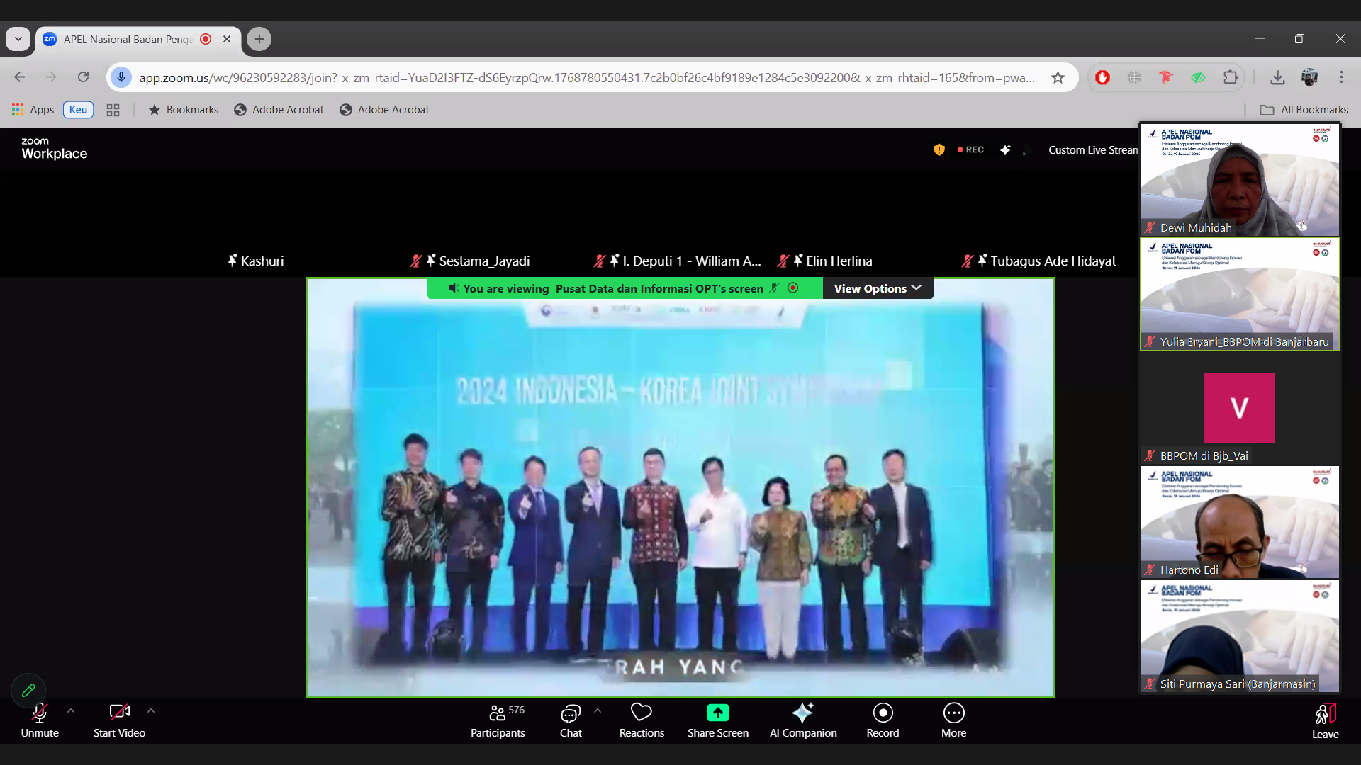Open the Participants panel
Viewport: 1361px width, 765px height.
pos(498,720)
